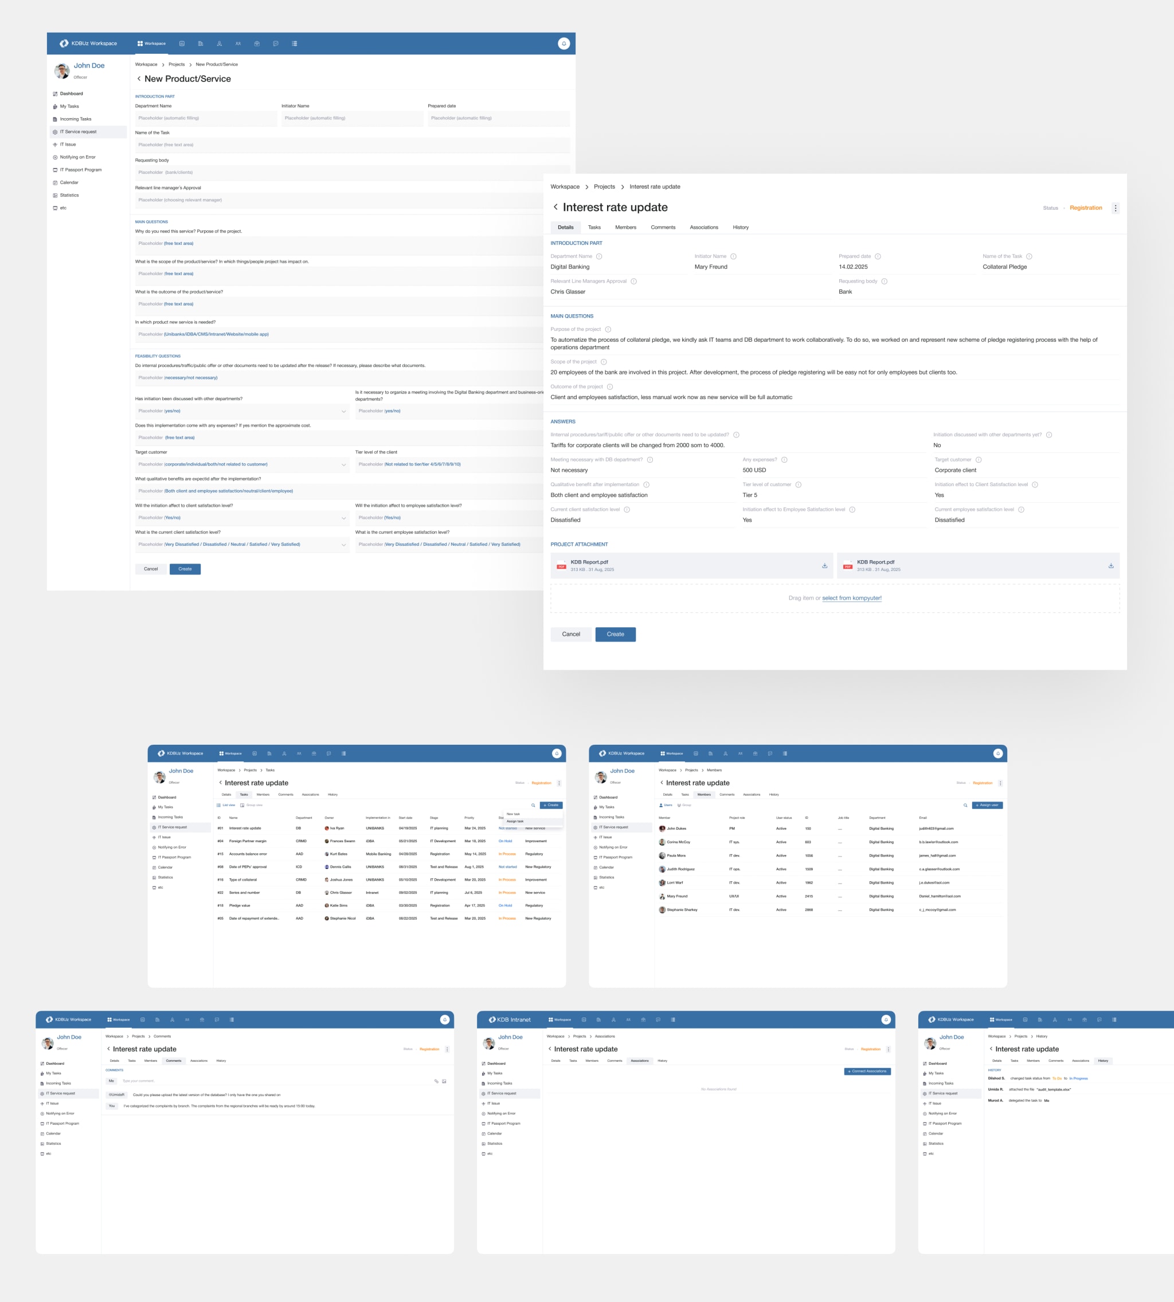The height and width of the screenshot is (1302, 1174).
Task: Open Comments tab in large Details panel
Action: [x=663, y=227]
